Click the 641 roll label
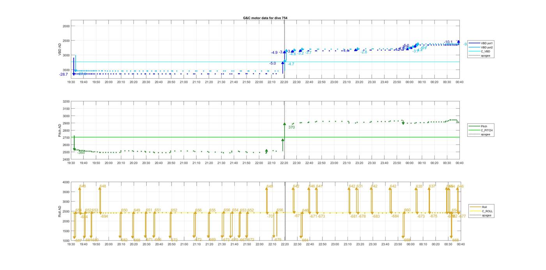546x270 pixels. coord(320,186)
